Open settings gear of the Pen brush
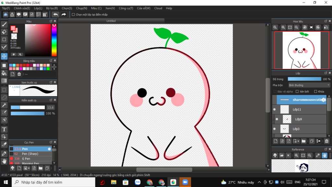Viewport: 332px width, 187px height. 49,149
